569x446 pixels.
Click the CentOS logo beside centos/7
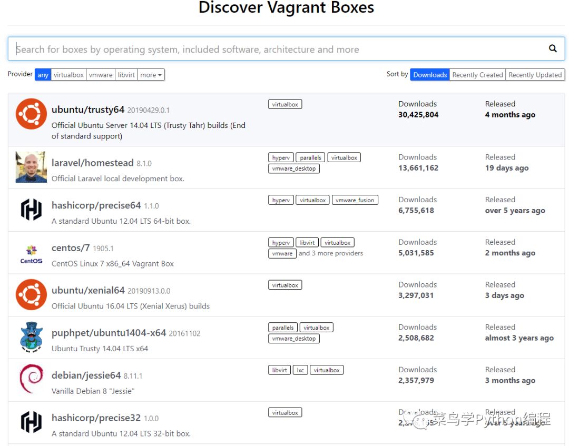click(x=31, y=254)
